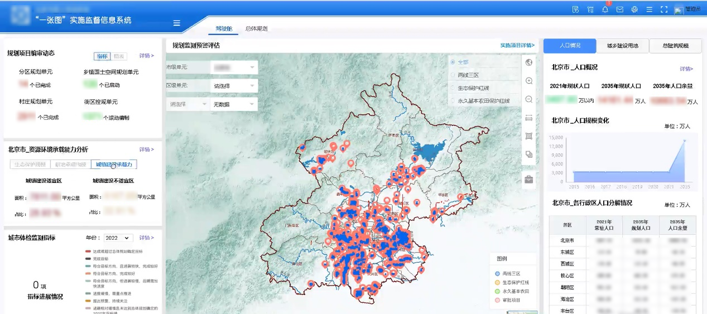Image resolution: width=707 pixels, height=314 pixels.
Task: Click the globe icon on map toolbar
Action: [x=529, y=62]
